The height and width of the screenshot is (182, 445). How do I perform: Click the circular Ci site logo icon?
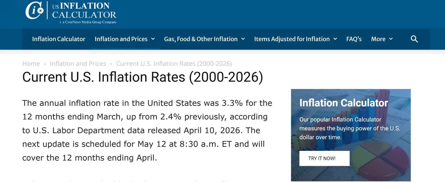[34, 11]
